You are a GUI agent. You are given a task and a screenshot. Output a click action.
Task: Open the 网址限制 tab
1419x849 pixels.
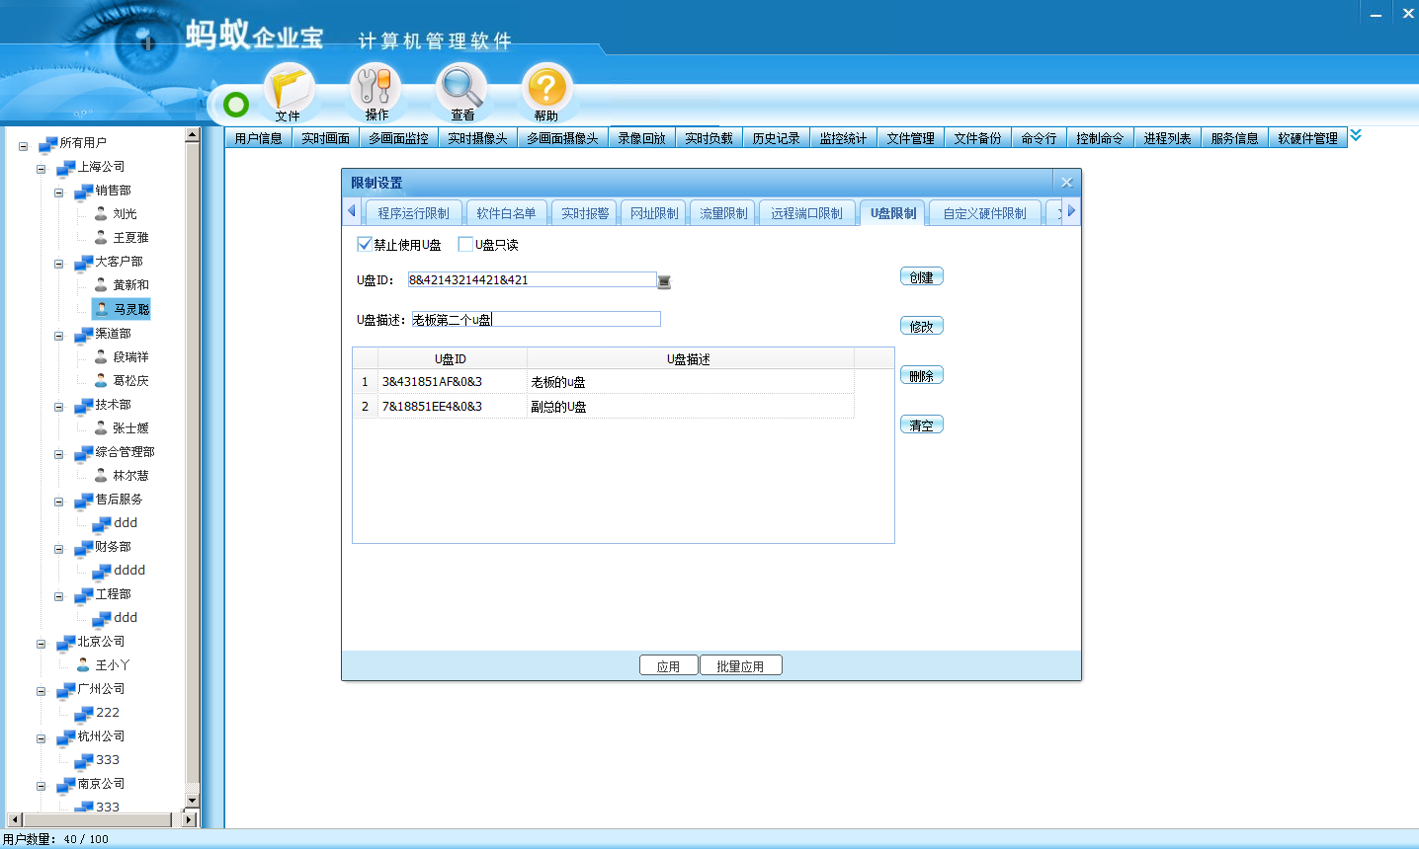pos(654,213)
